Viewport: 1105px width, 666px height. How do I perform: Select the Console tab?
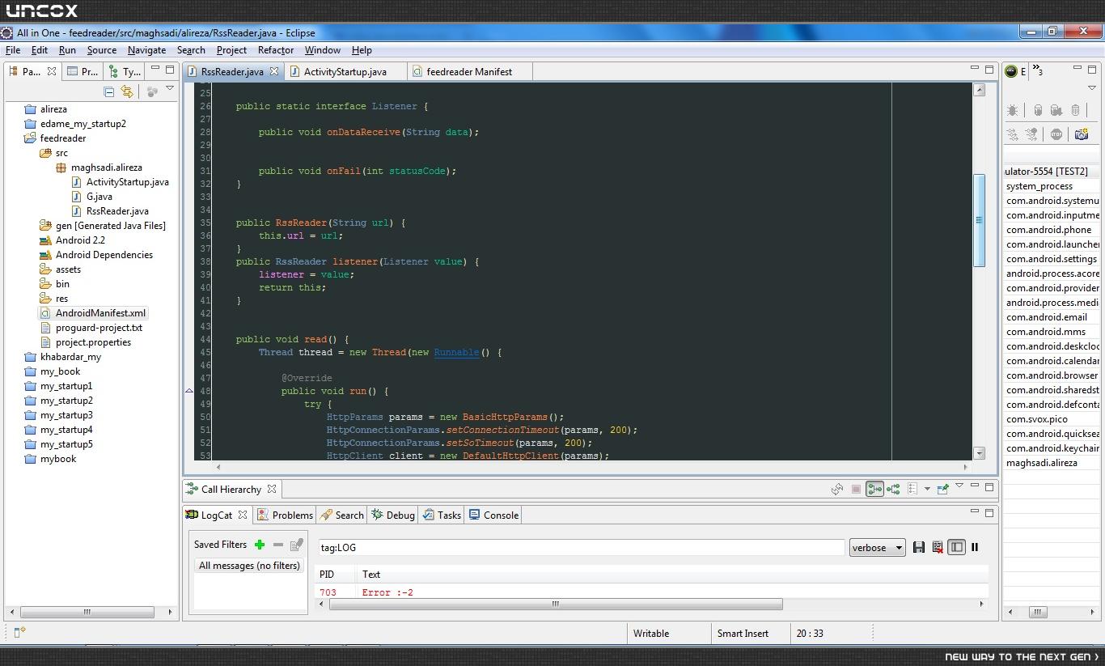coord(493,515)
